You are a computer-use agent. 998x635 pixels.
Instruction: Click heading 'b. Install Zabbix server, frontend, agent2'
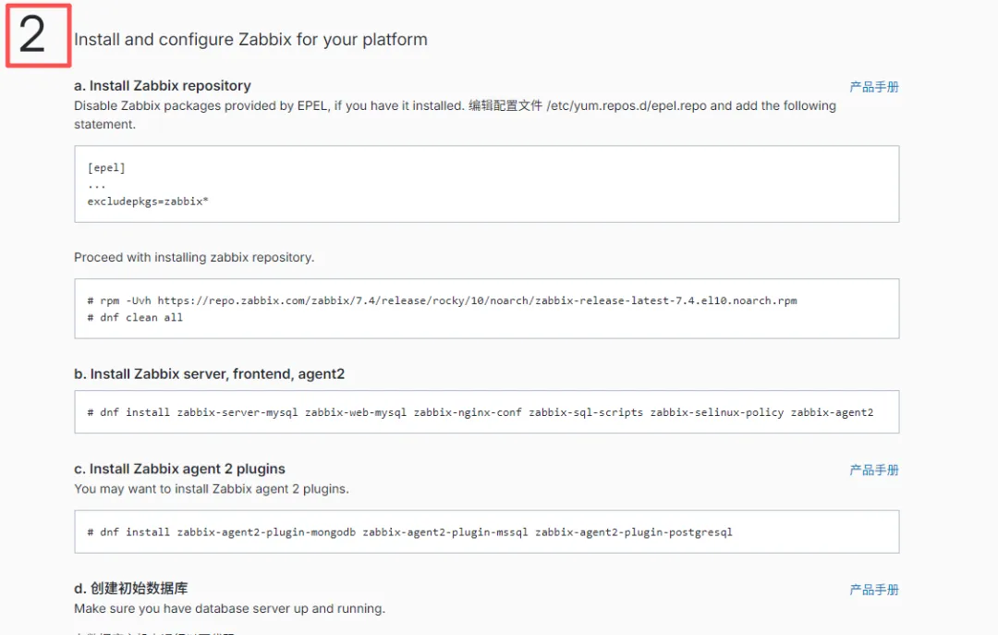tap(210, 373)
